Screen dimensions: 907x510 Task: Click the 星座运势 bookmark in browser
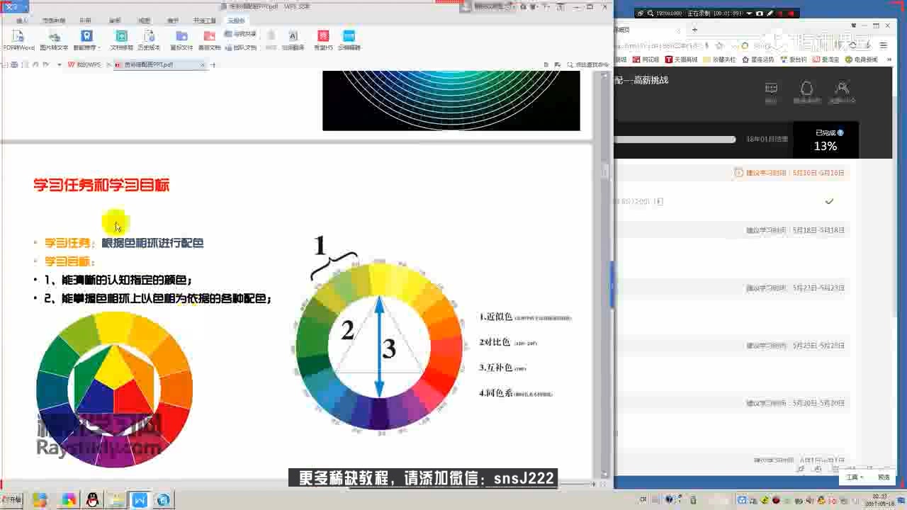click(x=757, y=59)
